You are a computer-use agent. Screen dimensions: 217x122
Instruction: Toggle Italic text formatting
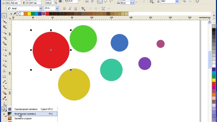point(70,8)
